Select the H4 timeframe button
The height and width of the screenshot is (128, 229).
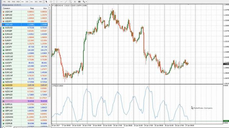pyautogui.click(x=27, y=1)
